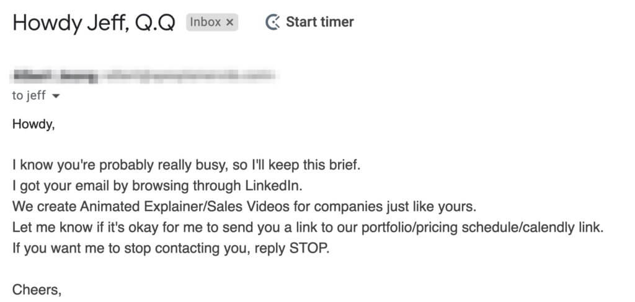
Task: Click the phrase If you want me
Action: (53, 248)
